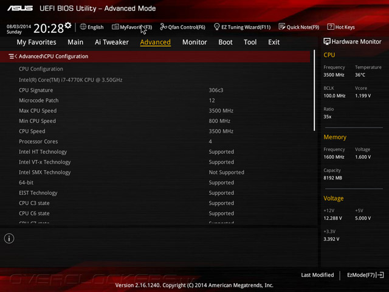Screen dimensions: 389x292
Task: Click the Memory section heading
Action: pos(335,137)
